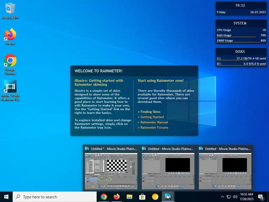Image resolution: width=269 pixels, height=202 pixels.
Task: Click the taskbar search box
Action: [x=55, y=197]
